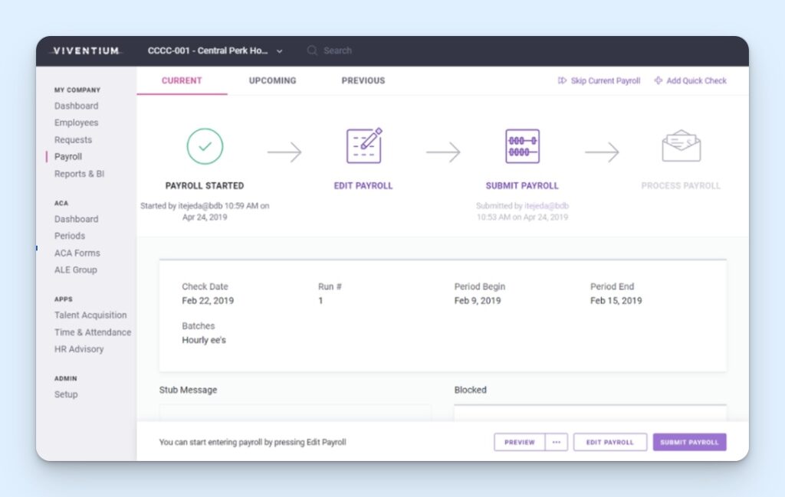The width and height of the screenshot is (785, 497).
Task: Switch to the Upcoming tab
Action: (x=272, y=80)
